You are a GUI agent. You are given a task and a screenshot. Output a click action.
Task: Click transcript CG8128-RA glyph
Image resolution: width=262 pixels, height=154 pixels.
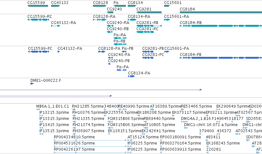tap(100, 20)
